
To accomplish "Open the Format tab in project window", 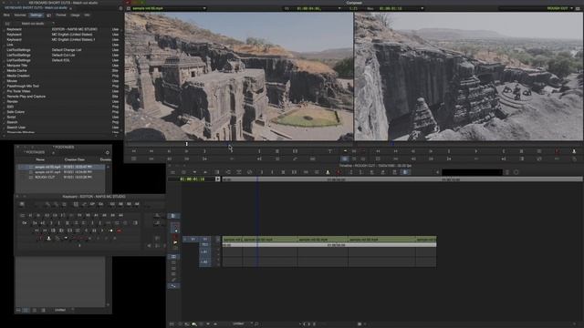I will (61, 15).
